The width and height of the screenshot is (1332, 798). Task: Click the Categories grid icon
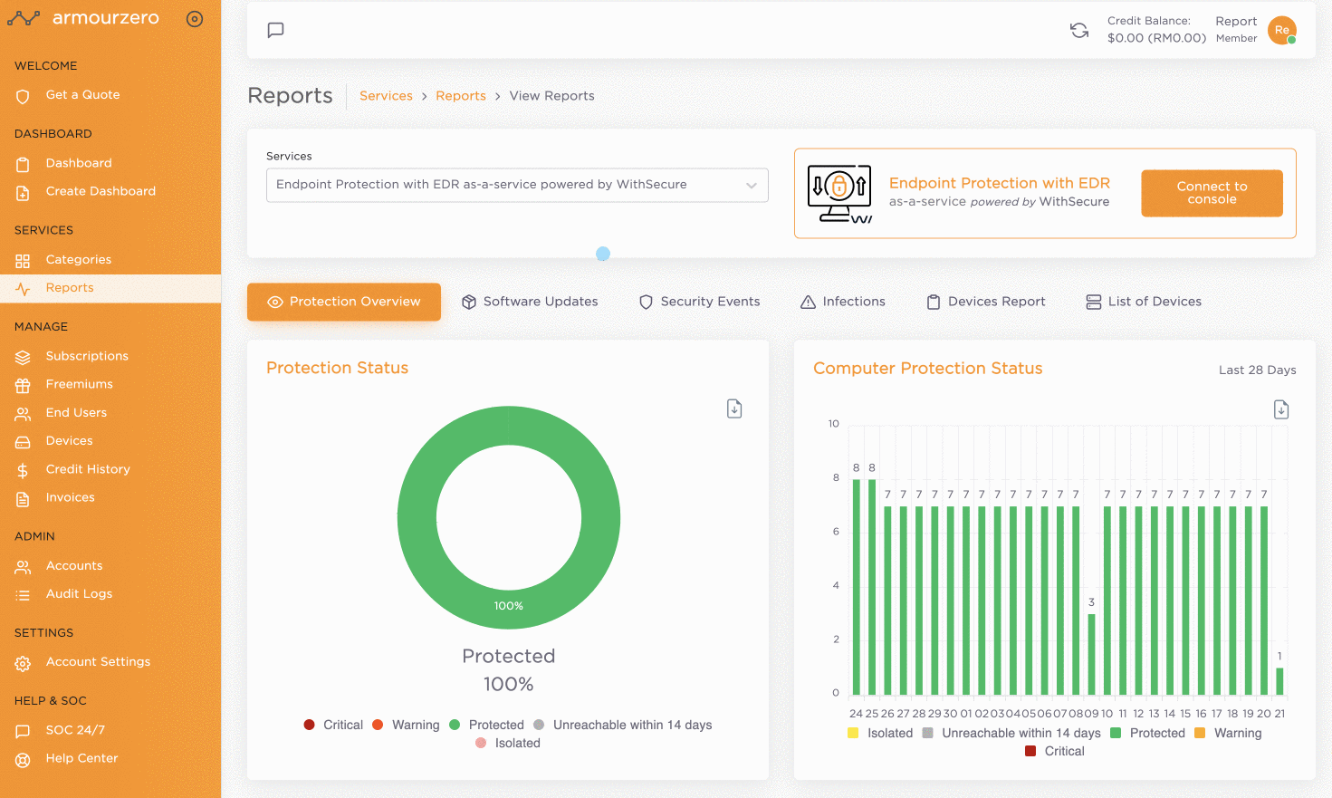[23, 261]
